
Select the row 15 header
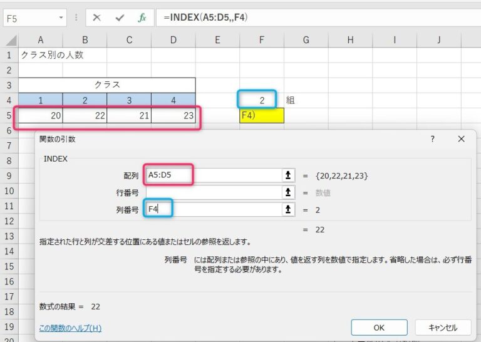9,266
